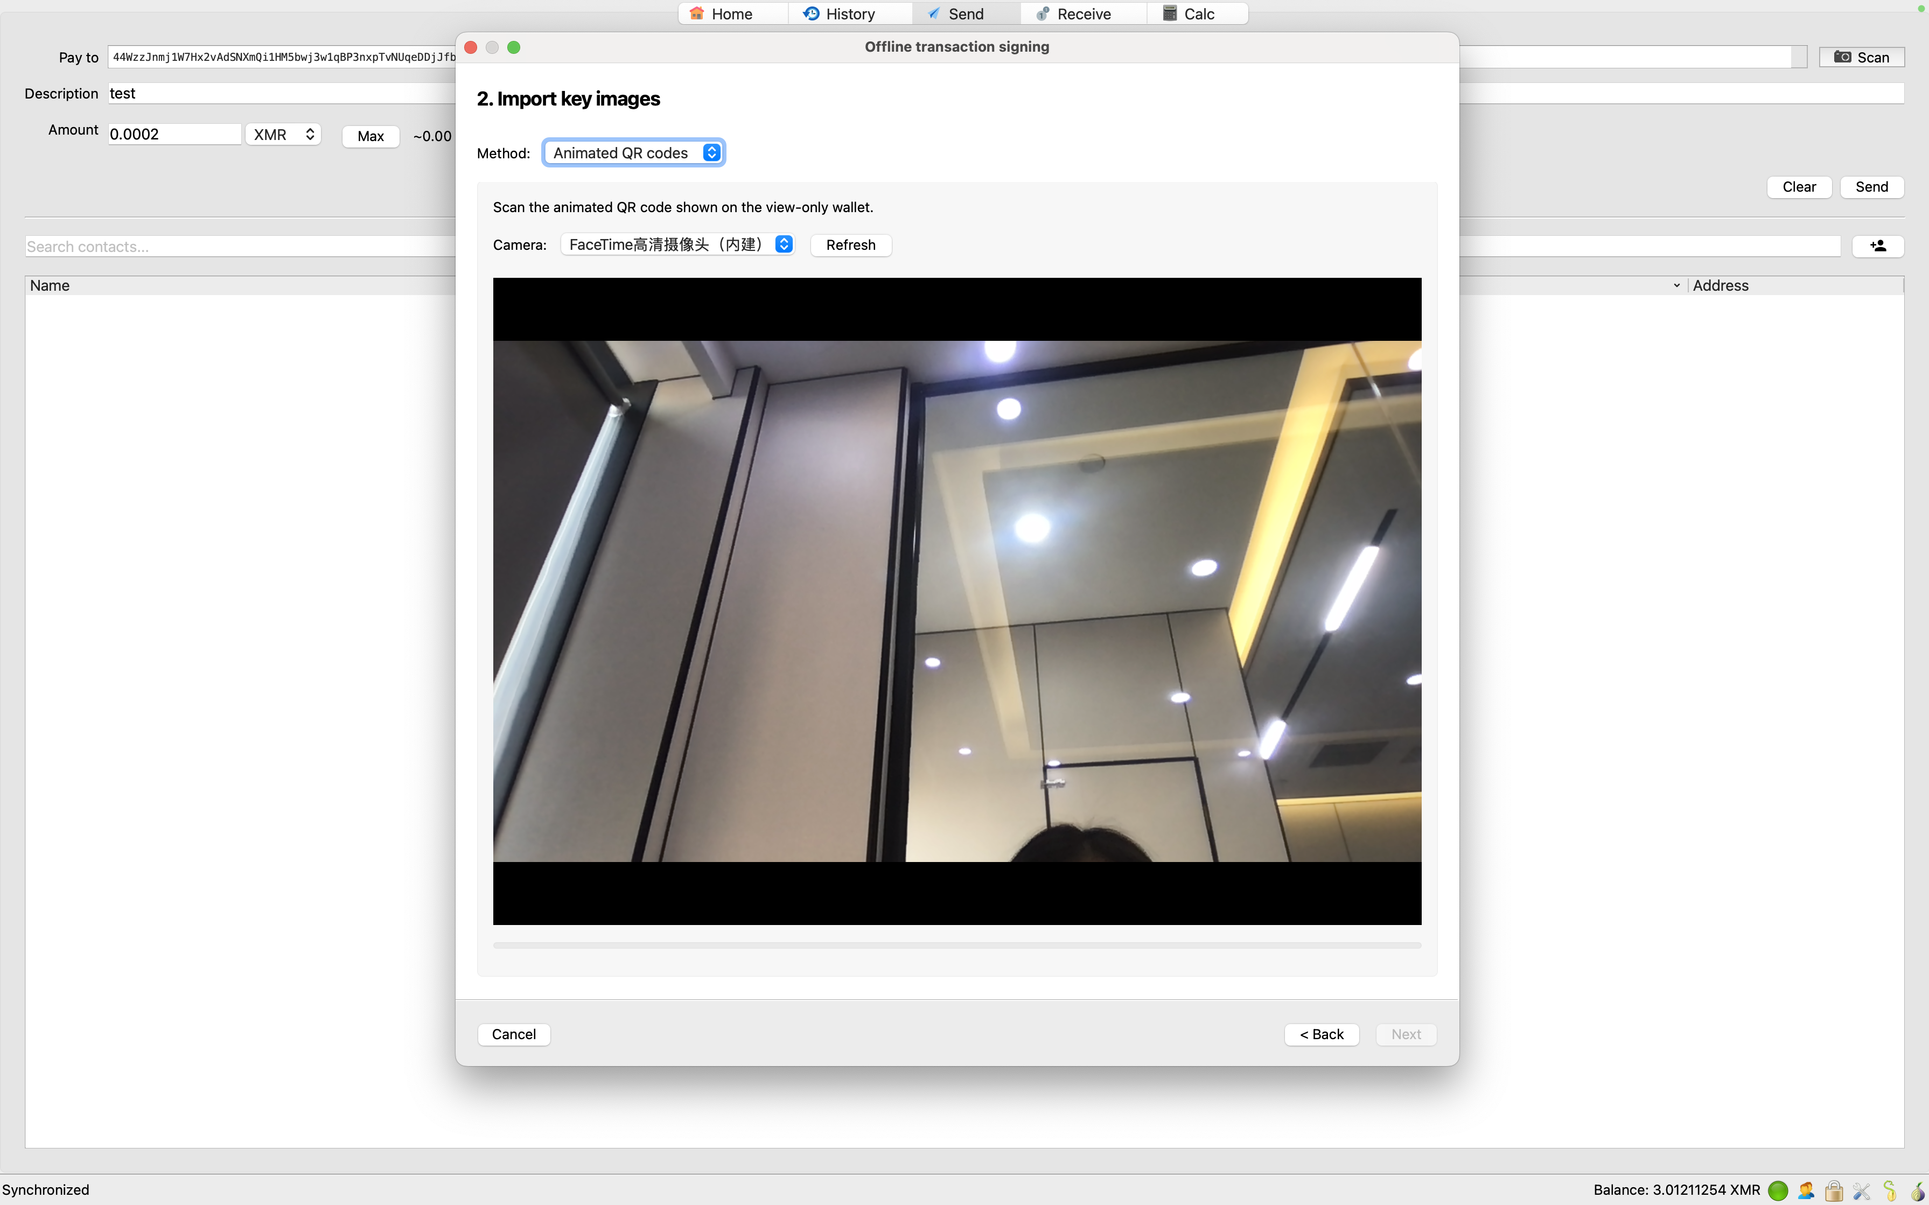Click the seed sprout icon
Image resolution: width=1929 pixels, height=1205 pixels.
(1890, 1190)
